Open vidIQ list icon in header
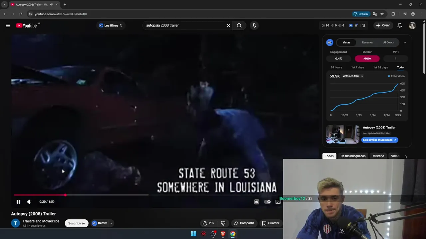This screenshot has height=239, width=426. coord(356,26)
